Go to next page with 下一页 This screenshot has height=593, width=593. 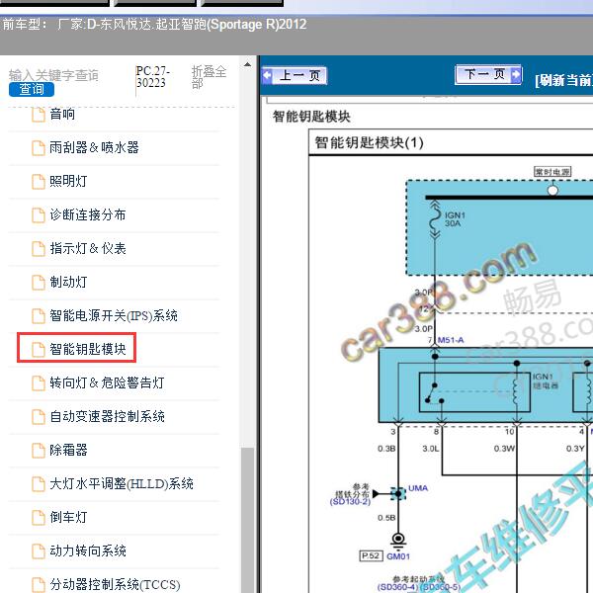488,74
